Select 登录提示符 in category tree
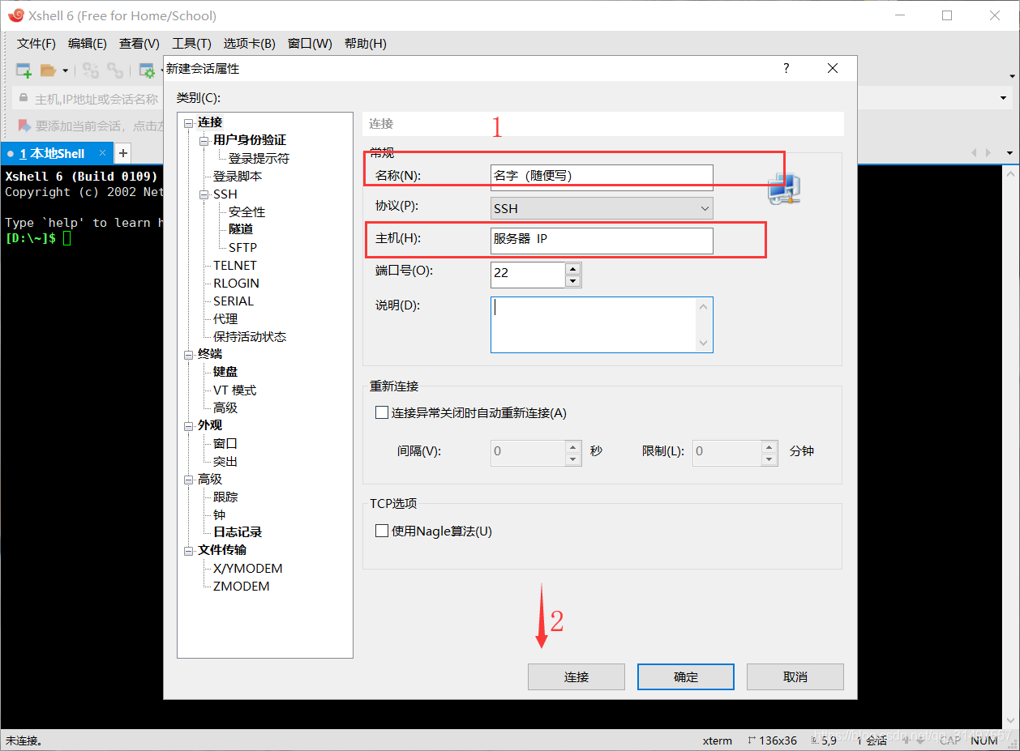This screenshot has height=751, width=1020. tap(259, 159)
